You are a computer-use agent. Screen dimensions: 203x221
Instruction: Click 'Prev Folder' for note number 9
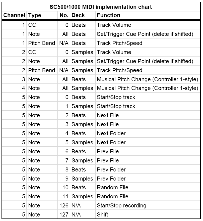111,179
